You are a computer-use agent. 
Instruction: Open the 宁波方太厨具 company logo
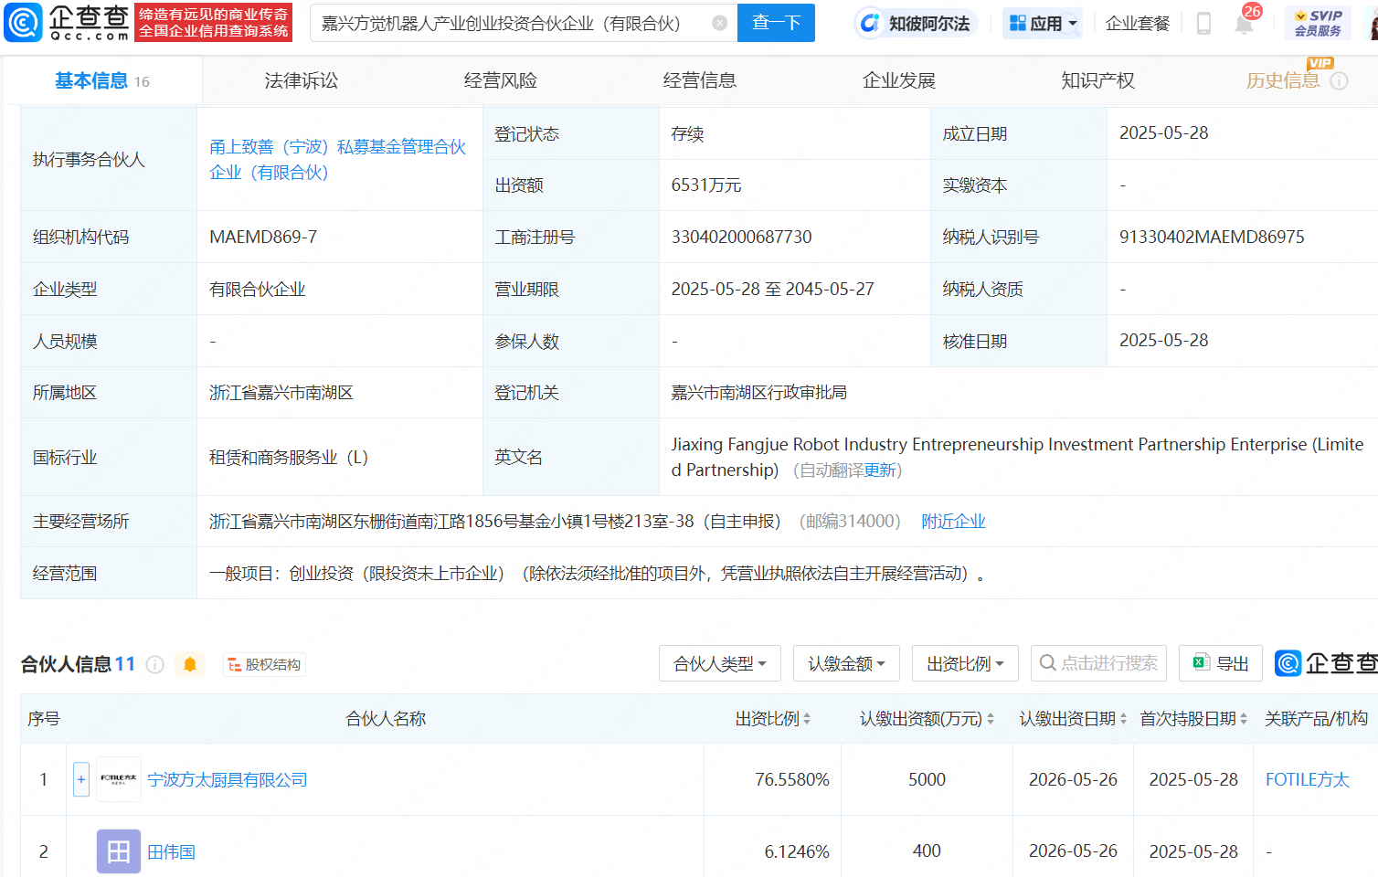click(119, 779)
